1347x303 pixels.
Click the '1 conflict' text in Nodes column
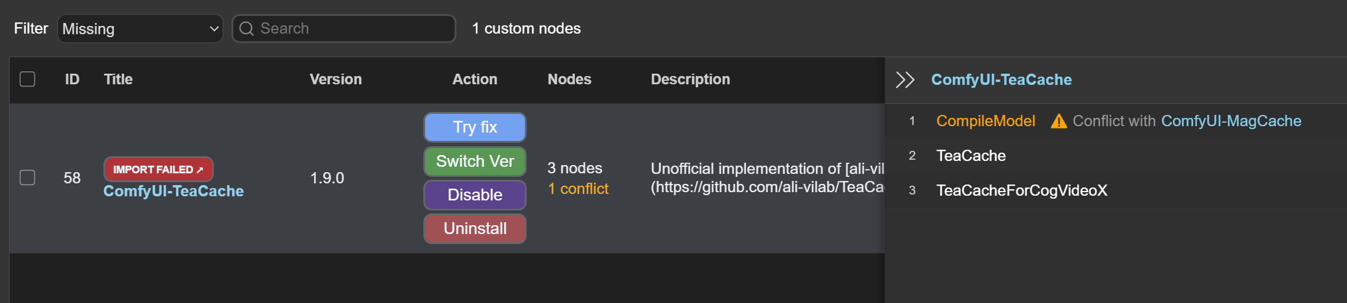coord(578,189)
